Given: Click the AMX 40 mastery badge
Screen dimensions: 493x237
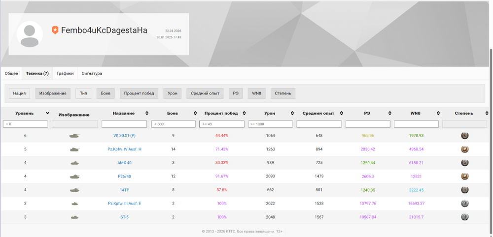Looking at the screenshot, I should point(465,163).
